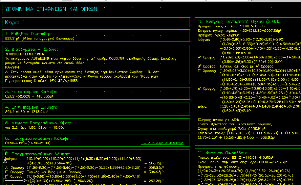
Task: Click the UCS axis icon origin square
Action: click(x=5, y=180)
